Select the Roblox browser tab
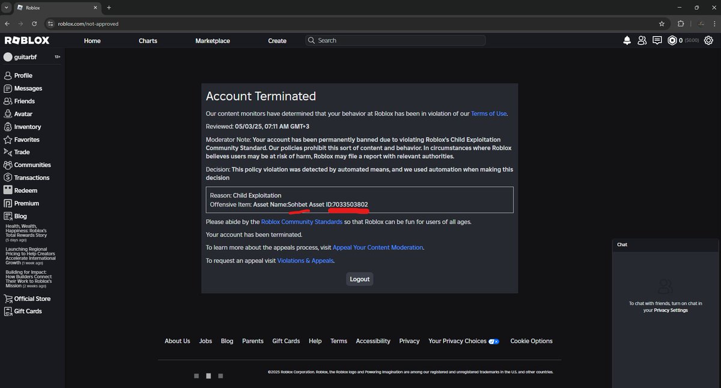721x388 pixels. [57, 8]
